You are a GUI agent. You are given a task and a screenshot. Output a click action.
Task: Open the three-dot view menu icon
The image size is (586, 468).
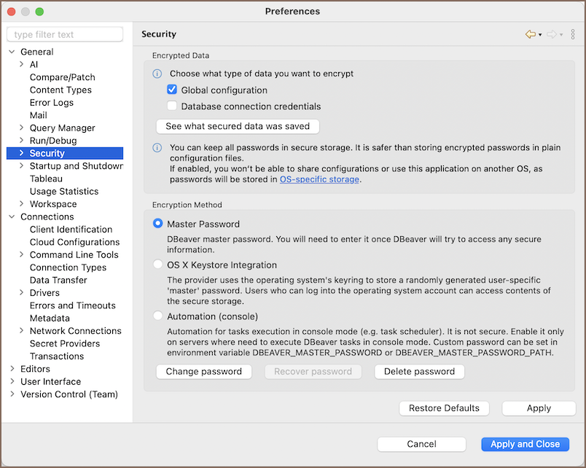574,34
